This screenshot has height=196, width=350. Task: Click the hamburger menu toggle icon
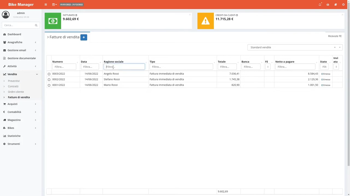tap(46, 5)
